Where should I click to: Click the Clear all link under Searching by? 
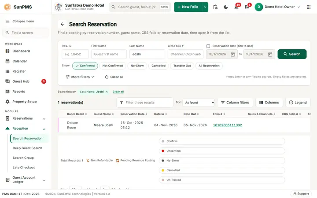click(x=118, y=92)
